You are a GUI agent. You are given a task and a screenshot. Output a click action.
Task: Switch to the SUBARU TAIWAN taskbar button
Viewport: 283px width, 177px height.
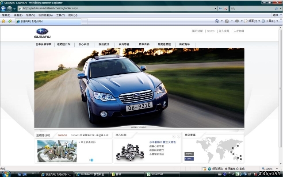coord(56,174)
